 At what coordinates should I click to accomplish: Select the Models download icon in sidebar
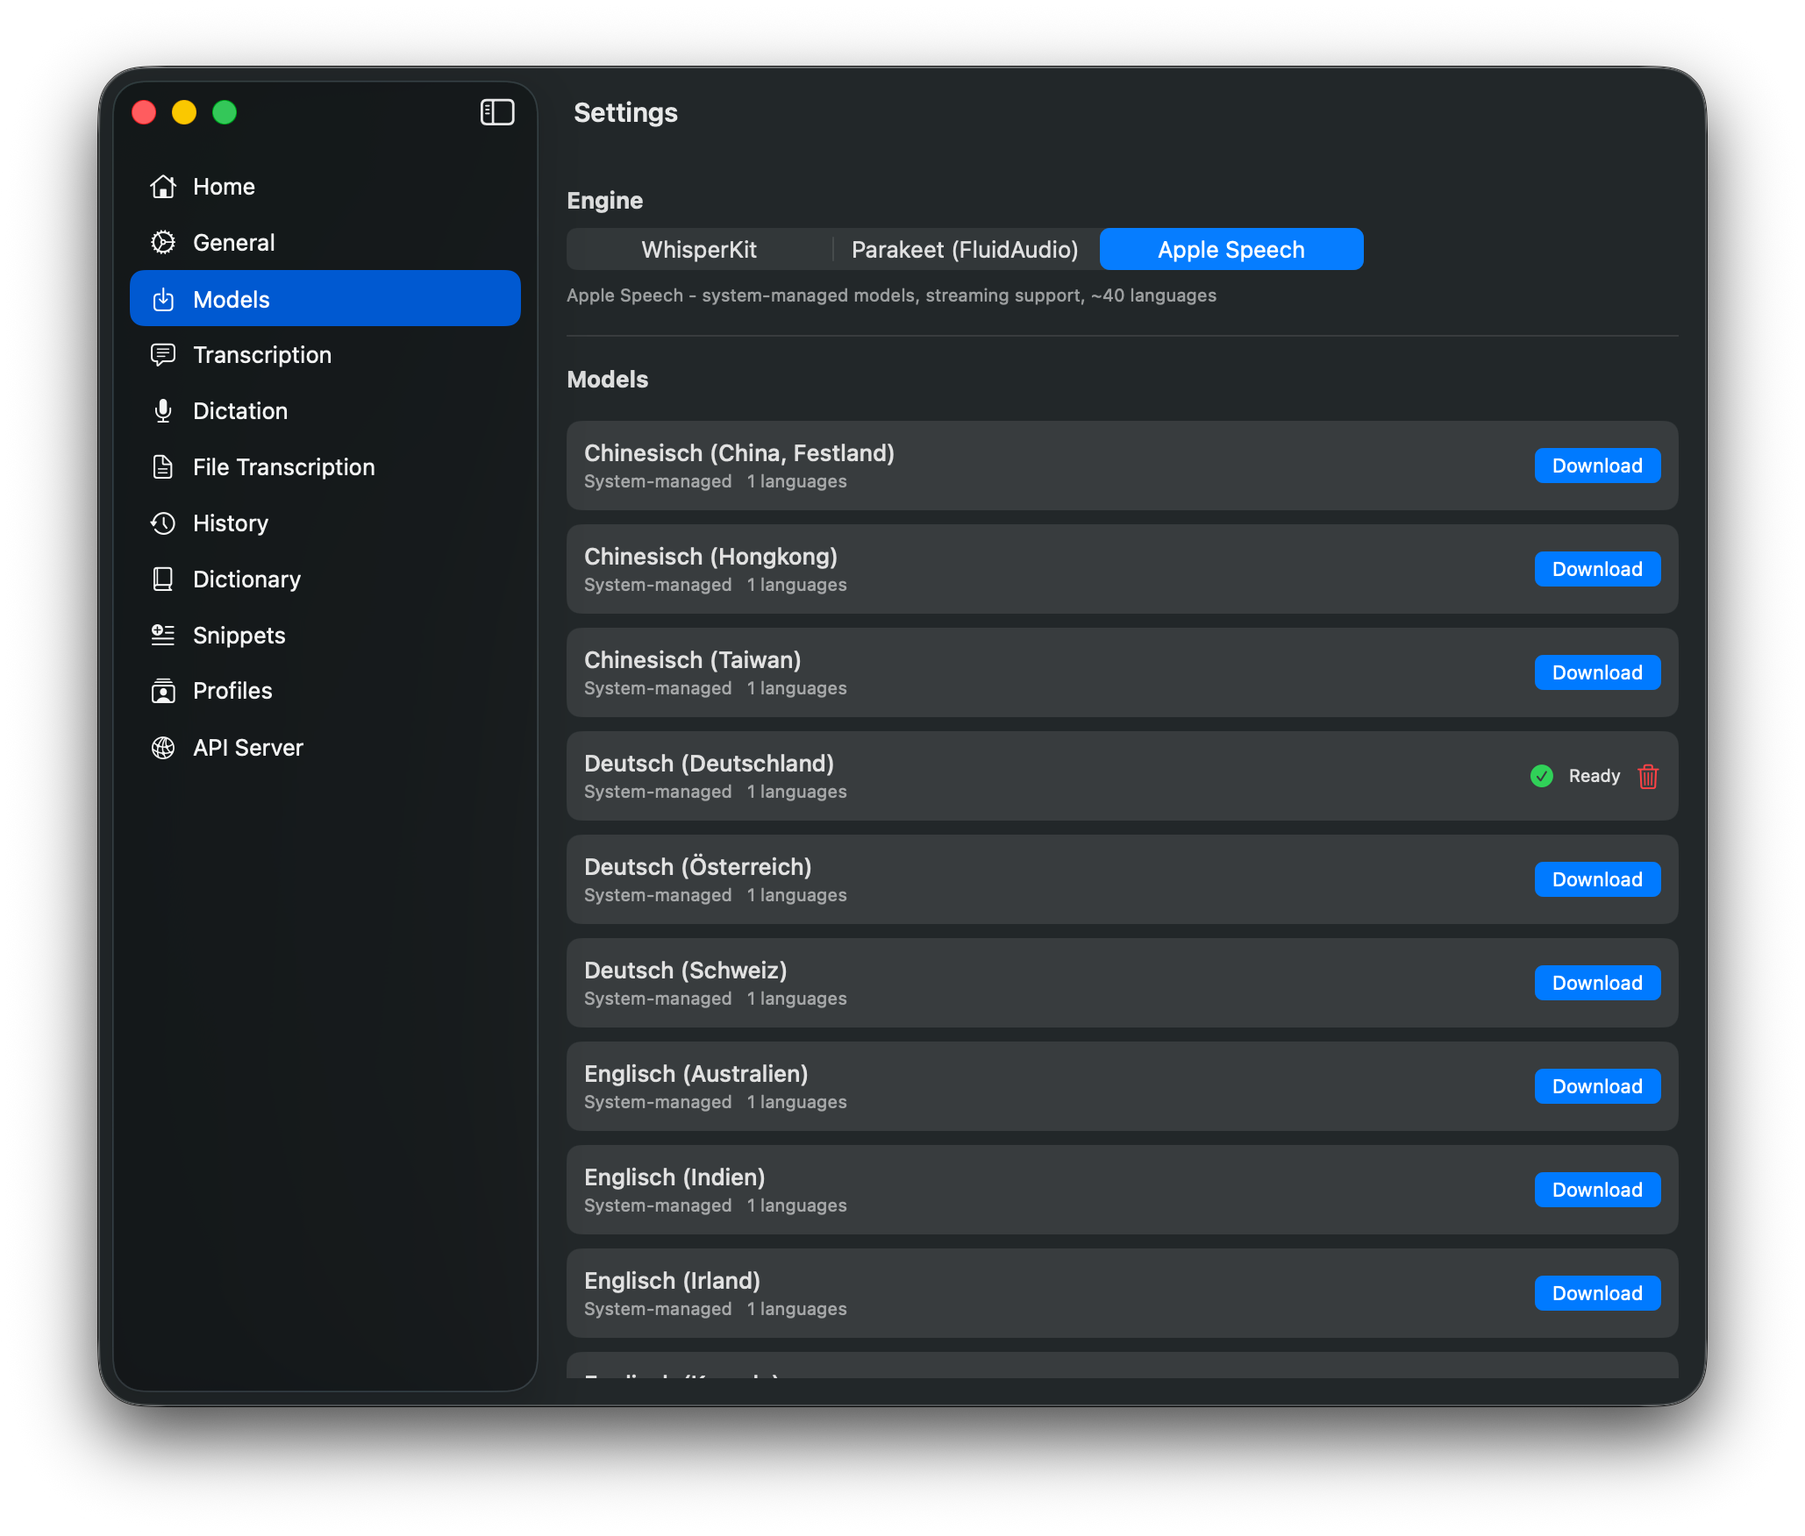(x=163, y=299)
